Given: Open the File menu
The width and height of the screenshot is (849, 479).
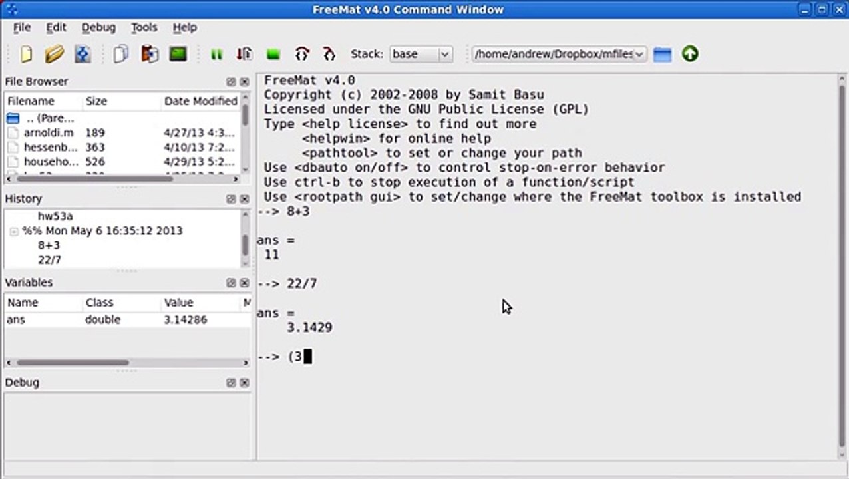Looking at the screenshot, I should click(x=22, y=27).
